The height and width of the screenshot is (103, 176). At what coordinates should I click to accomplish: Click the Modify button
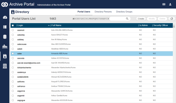[152, 19]
